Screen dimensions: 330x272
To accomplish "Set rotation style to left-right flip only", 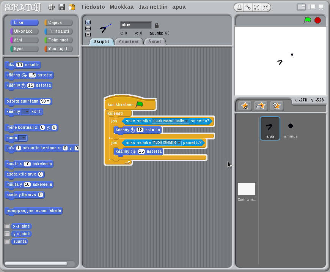I will click(88, 28).
